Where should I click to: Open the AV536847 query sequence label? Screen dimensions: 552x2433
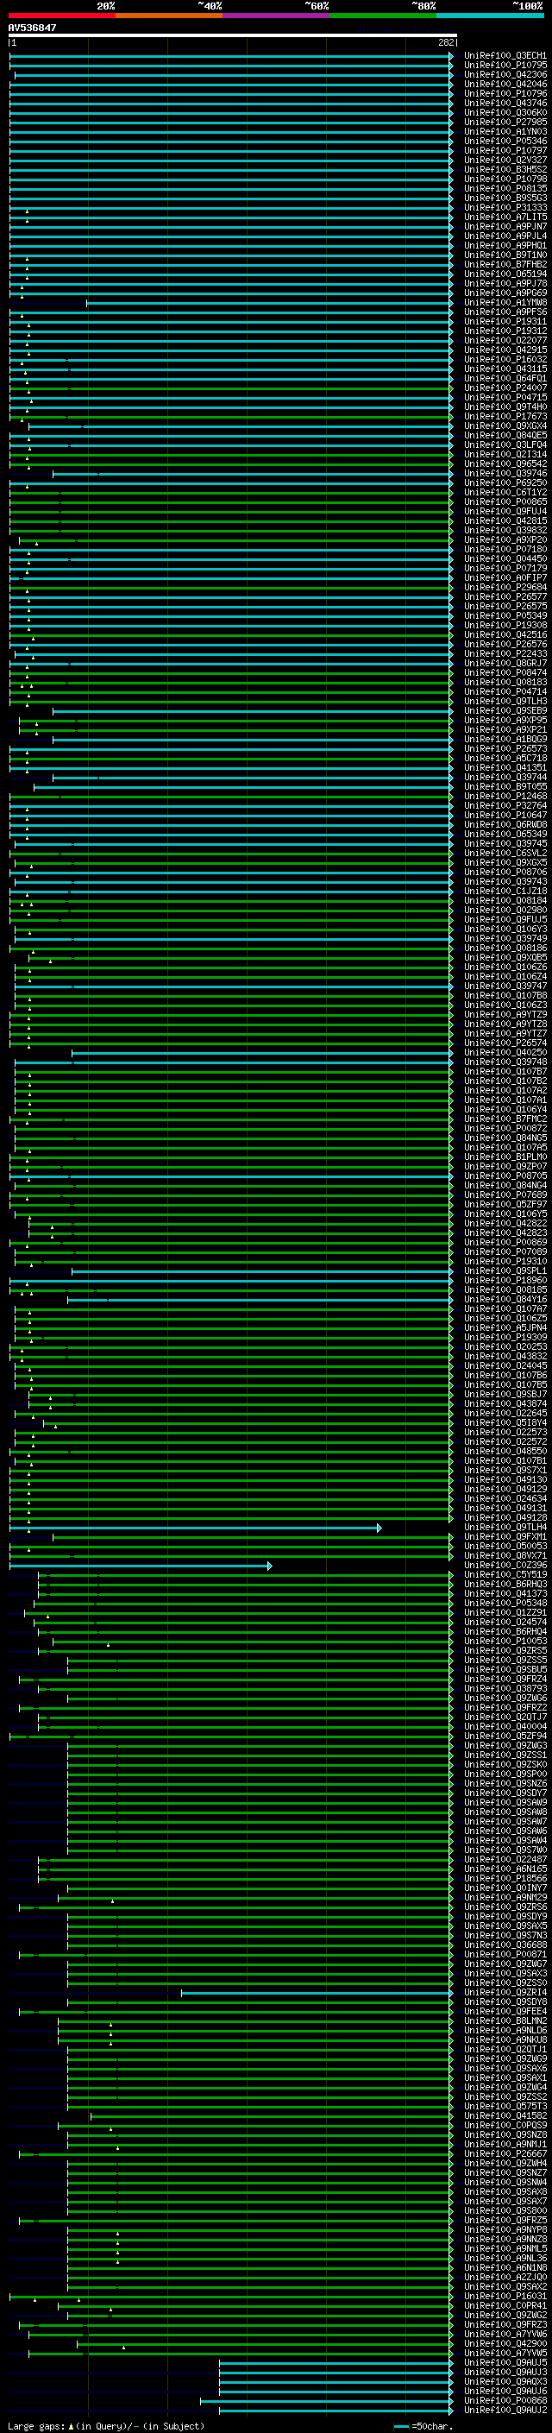32,28
